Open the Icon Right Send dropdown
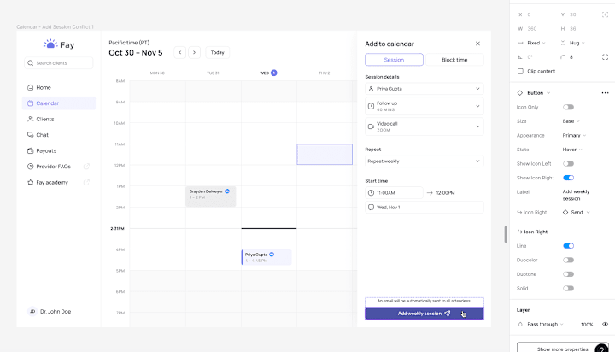This screenshot has width=615, height=352. pos(577,212)
